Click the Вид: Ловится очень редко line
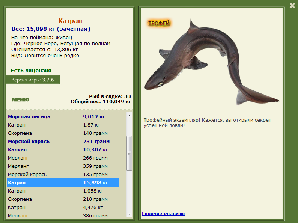298x223 pixels. (45, 56)
